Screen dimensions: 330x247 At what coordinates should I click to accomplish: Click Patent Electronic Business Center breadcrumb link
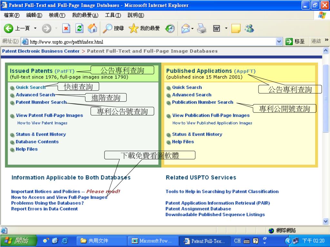(41, 51)
